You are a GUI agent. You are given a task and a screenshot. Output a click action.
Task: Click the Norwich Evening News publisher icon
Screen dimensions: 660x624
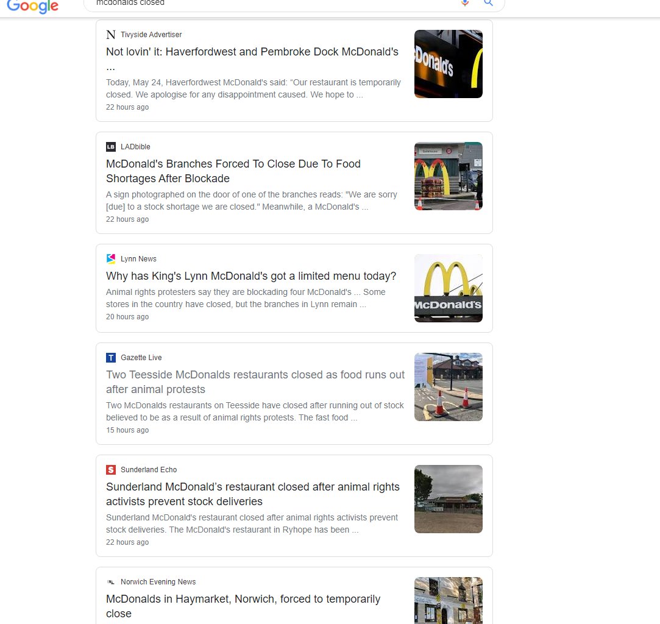111,582
